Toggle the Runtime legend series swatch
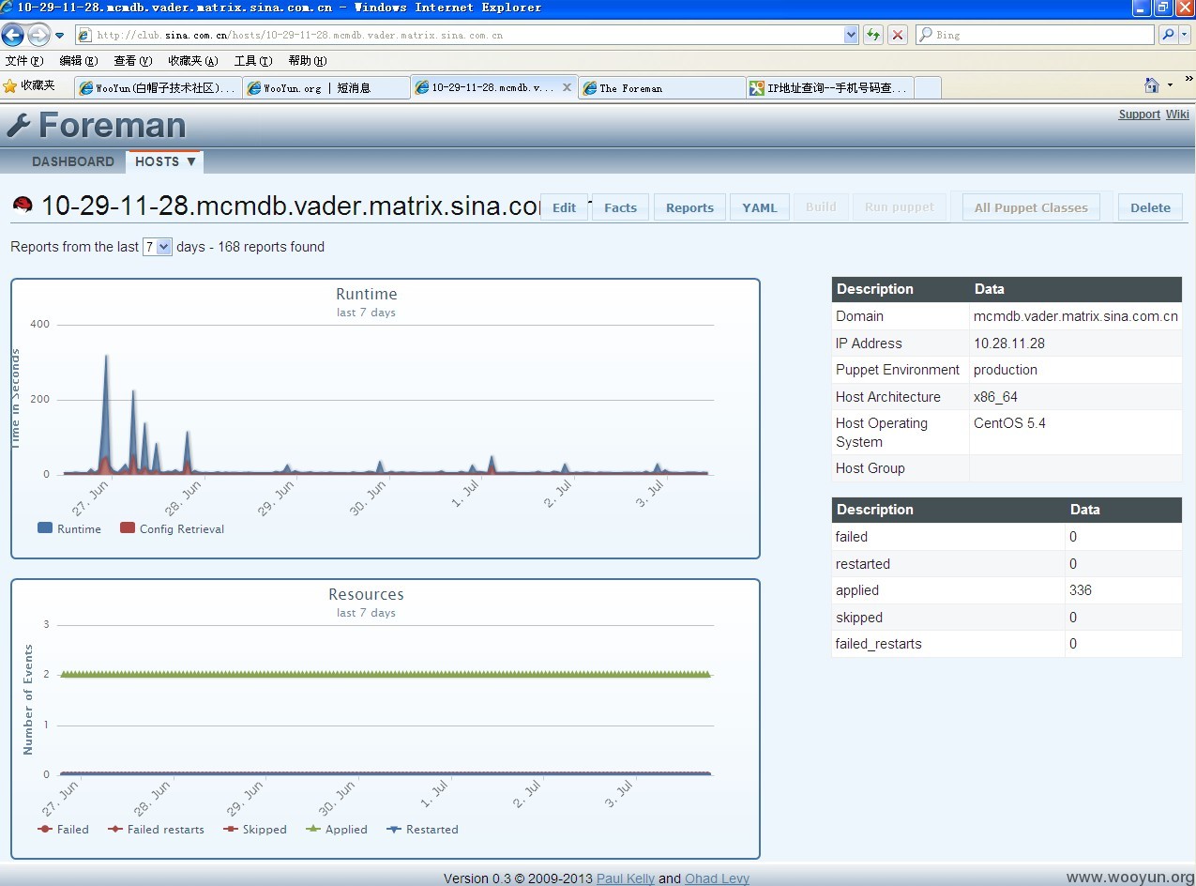1196x886 pixels. [x=45, y=528]
